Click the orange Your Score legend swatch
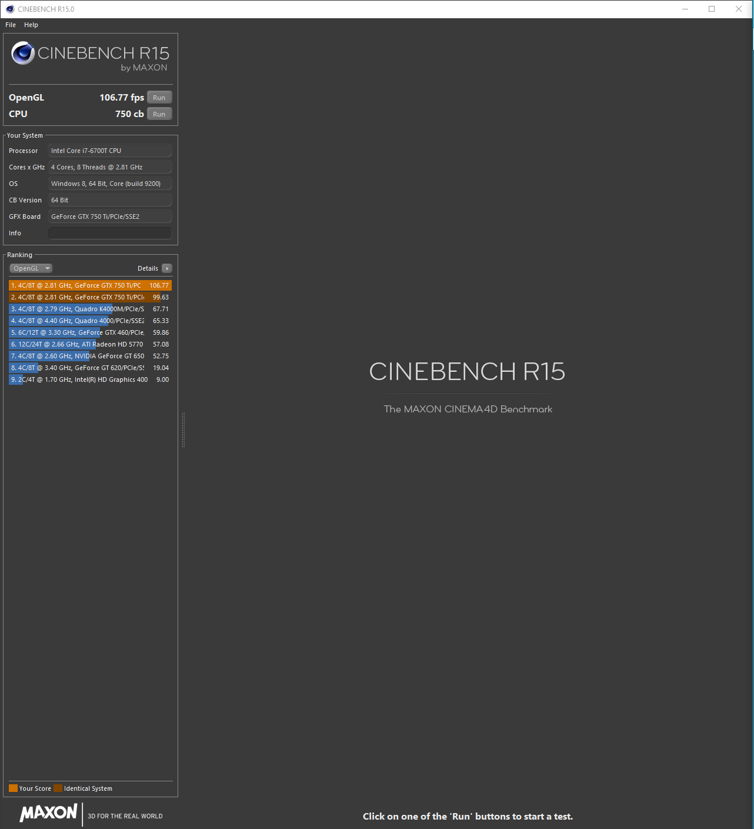Image resolution: width=754 pixels, height=829 pixels. pos(13,788)
